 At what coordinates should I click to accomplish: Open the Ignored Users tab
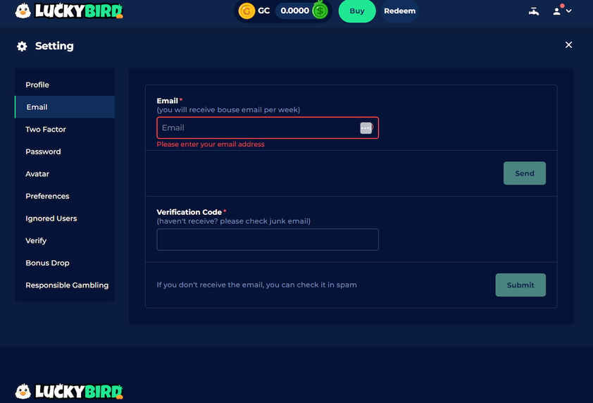tap(65, 218)
